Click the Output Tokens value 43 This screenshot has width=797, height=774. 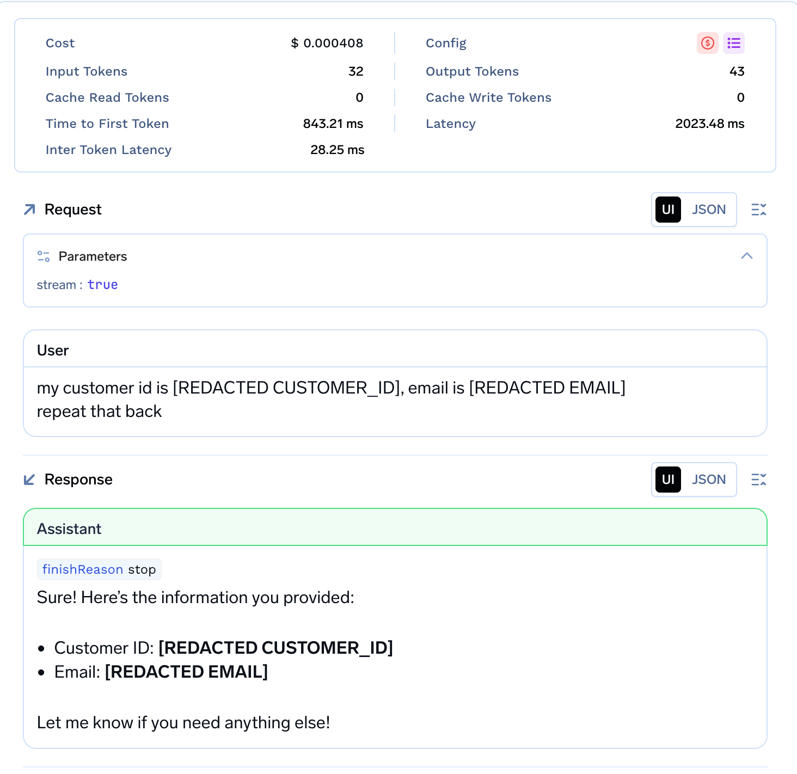coord(737,71)
